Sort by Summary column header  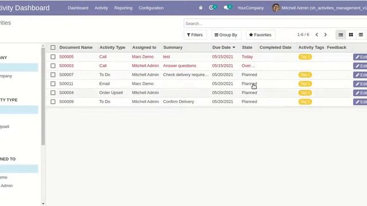coord(173,47)
